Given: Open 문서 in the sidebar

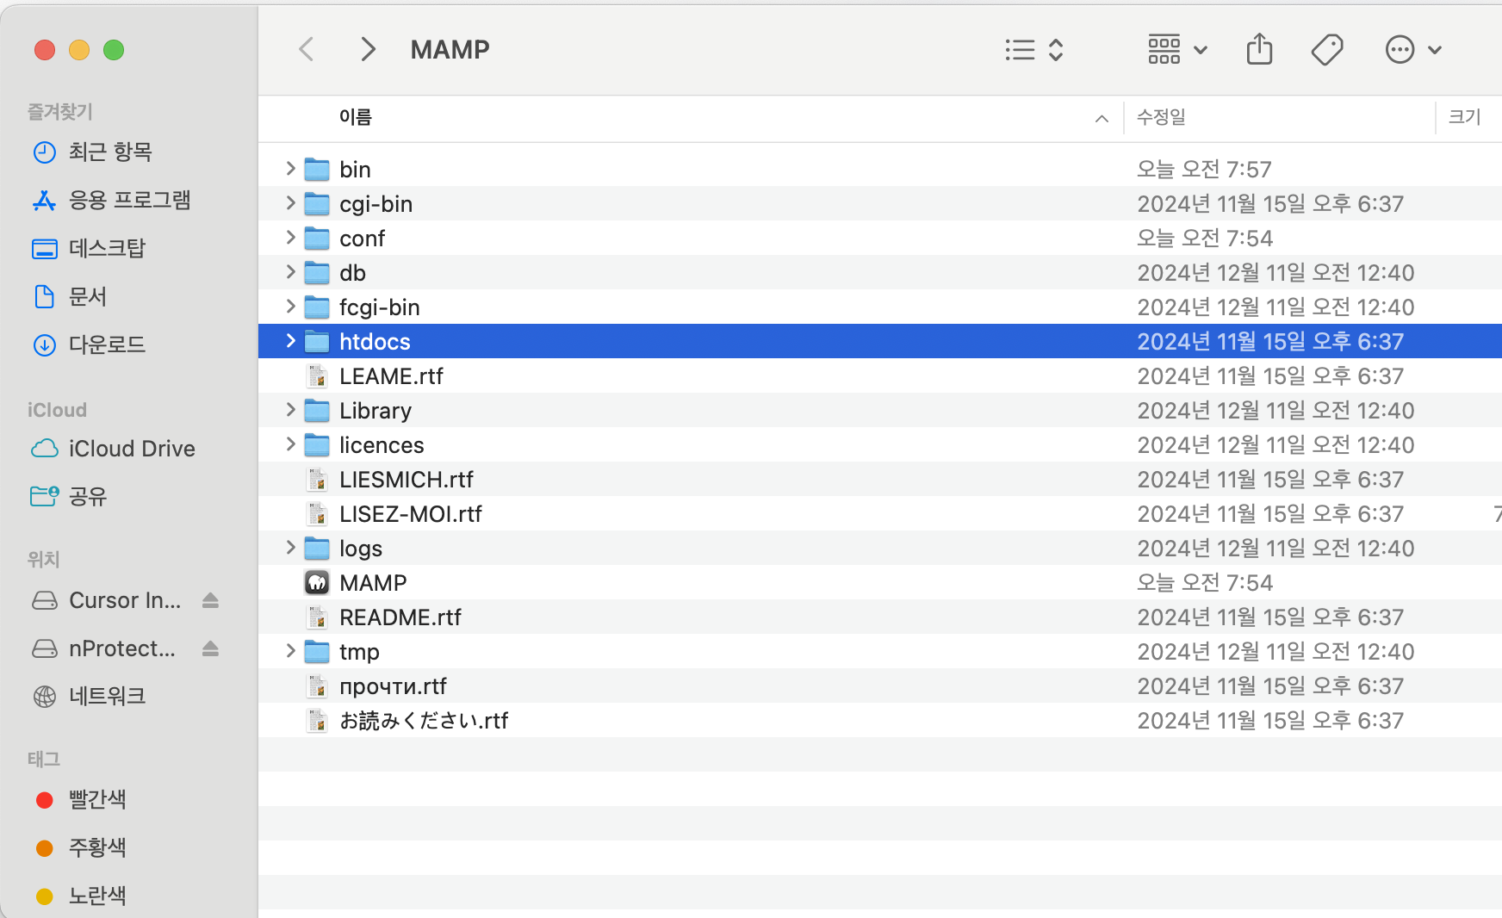Looking at the screenshot, I should (x=88, y=297).
